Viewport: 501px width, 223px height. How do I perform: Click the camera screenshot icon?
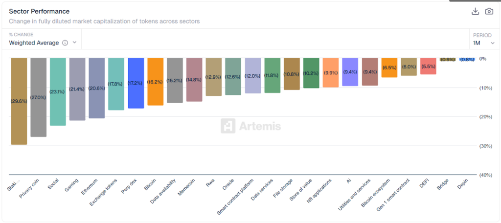point(489,11)
